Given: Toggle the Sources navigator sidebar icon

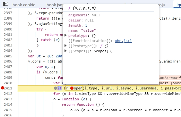Looking at the screenshot, I should click(x=5, y=4).
